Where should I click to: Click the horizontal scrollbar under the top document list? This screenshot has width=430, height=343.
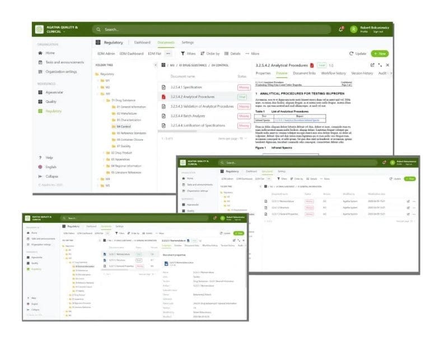click(x=177, y=131)
